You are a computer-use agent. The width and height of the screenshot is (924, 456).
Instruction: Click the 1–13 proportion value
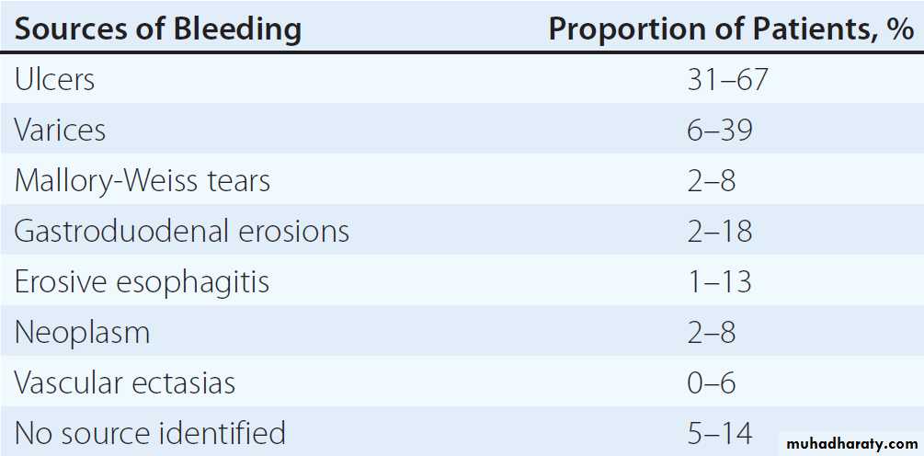[719, 281]
